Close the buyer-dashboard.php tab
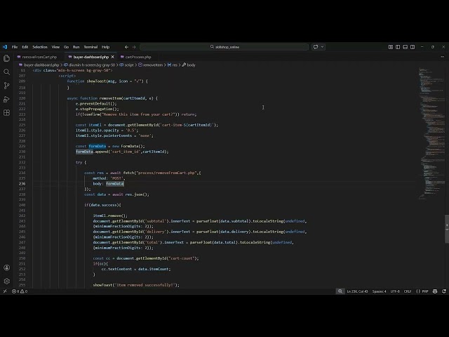Screen dimensions: 449x337 click(x=112, y=57)
